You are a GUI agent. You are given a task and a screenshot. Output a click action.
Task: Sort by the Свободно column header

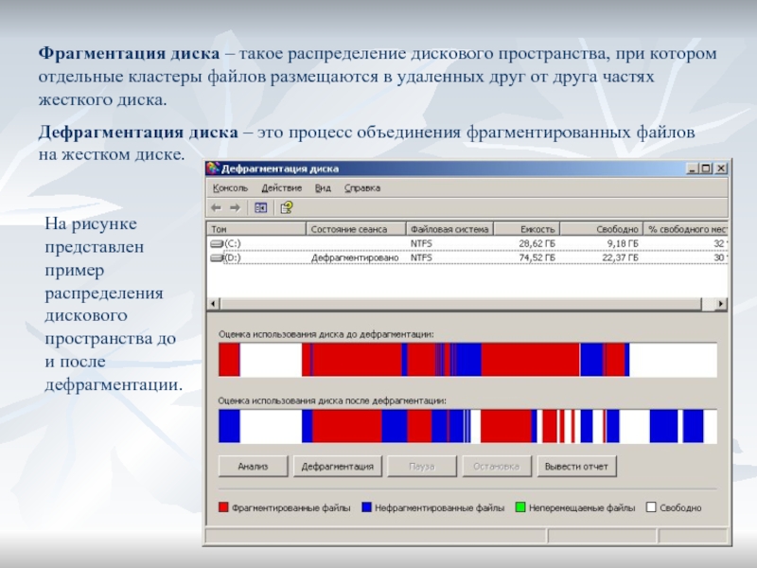(x=602, y=229)
